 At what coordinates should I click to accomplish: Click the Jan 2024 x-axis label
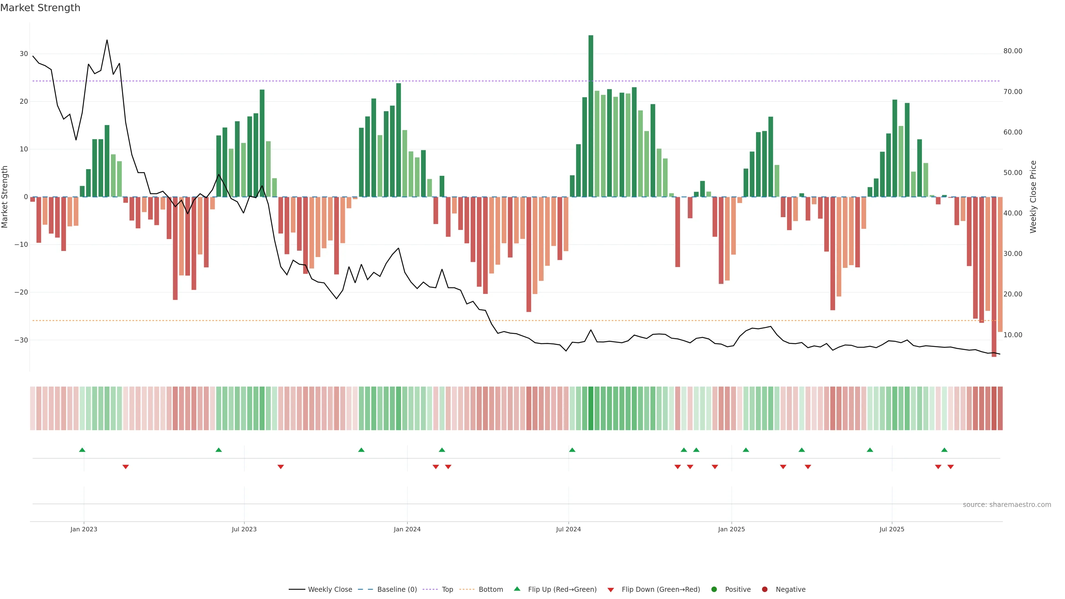(x=407, y=529)
